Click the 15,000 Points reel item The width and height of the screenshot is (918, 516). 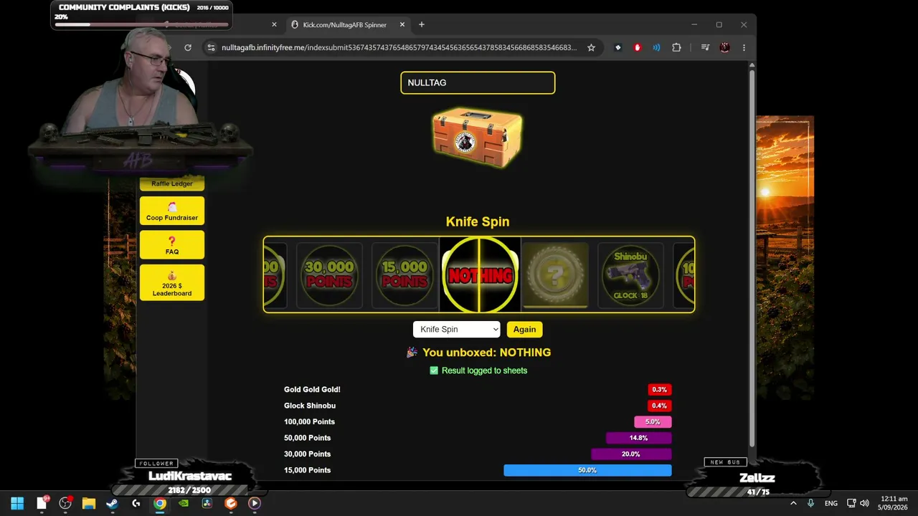point(404,274)
